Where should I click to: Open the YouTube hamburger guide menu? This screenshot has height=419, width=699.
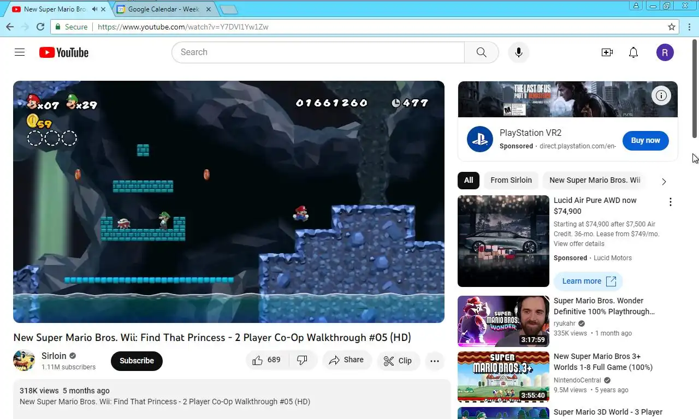[20, 52]
